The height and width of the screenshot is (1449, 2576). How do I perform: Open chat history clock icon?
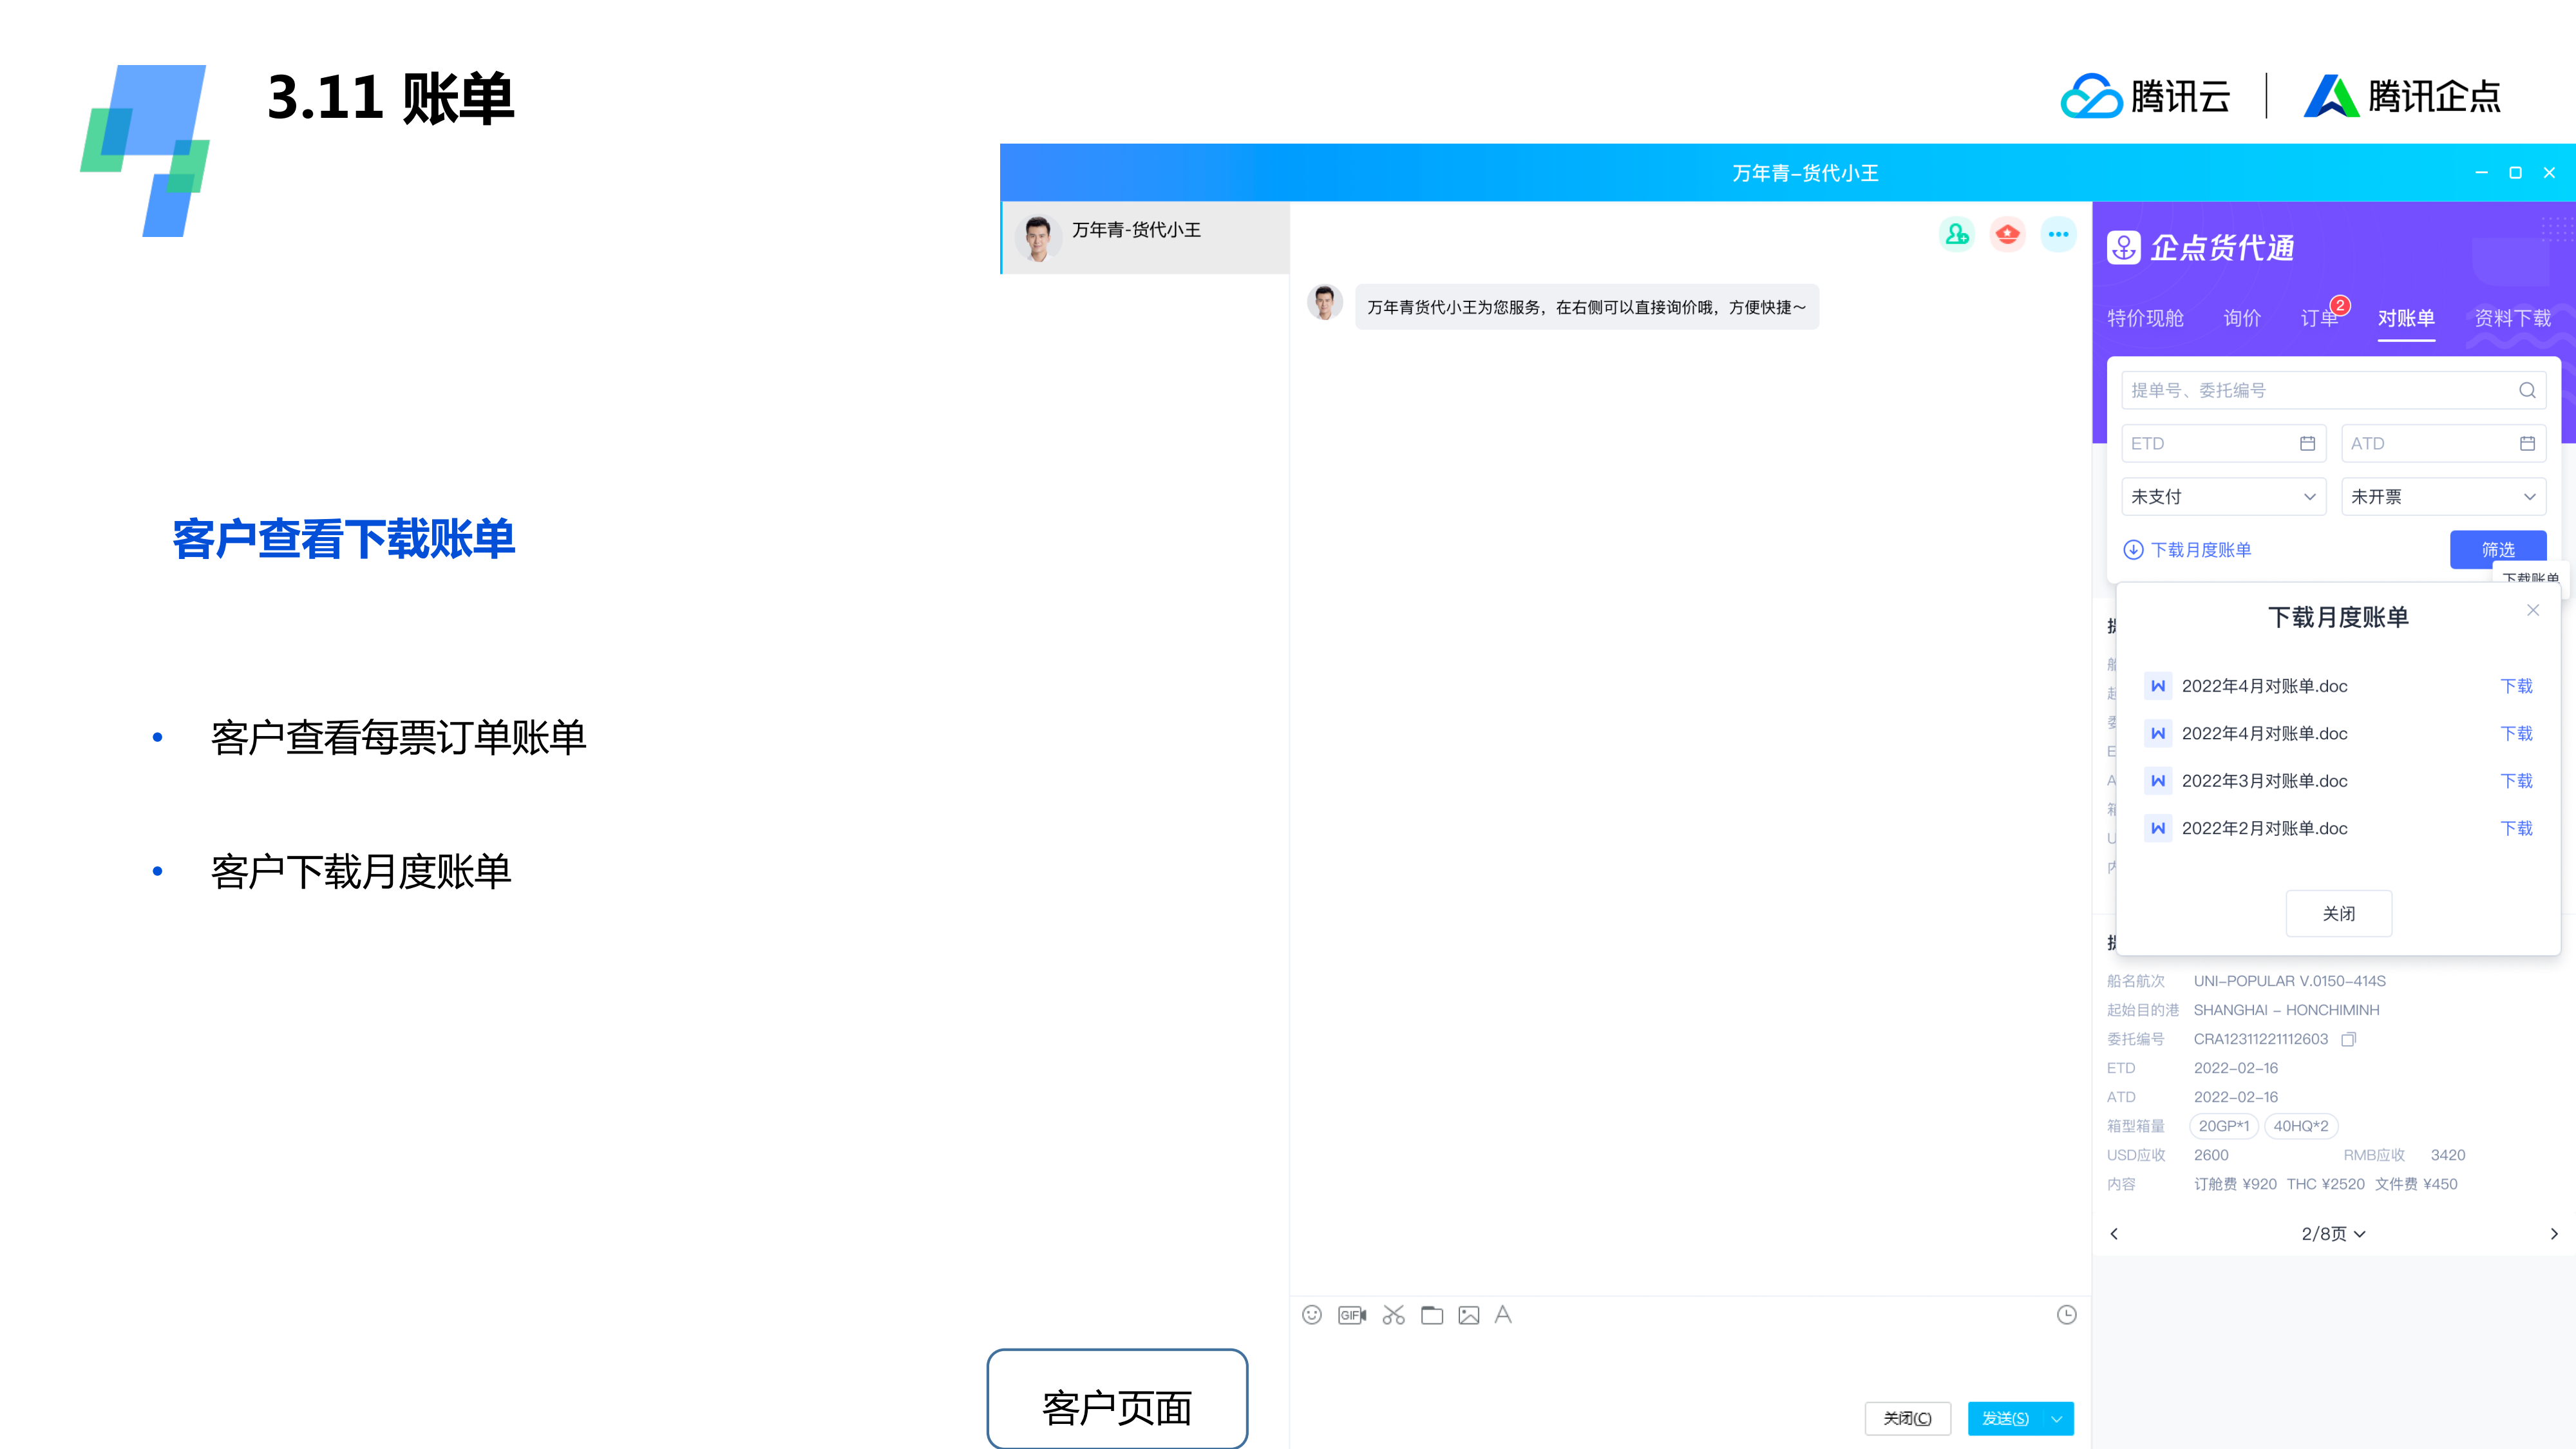(2066, 1315)
